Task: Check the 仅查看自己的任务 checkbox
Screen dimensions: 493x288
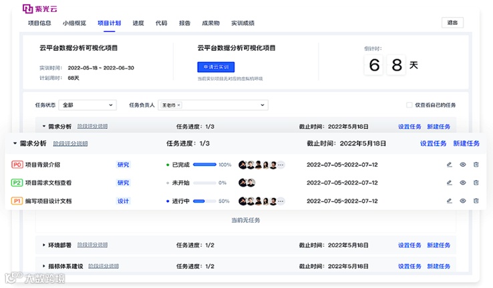Action: point(409,105)
